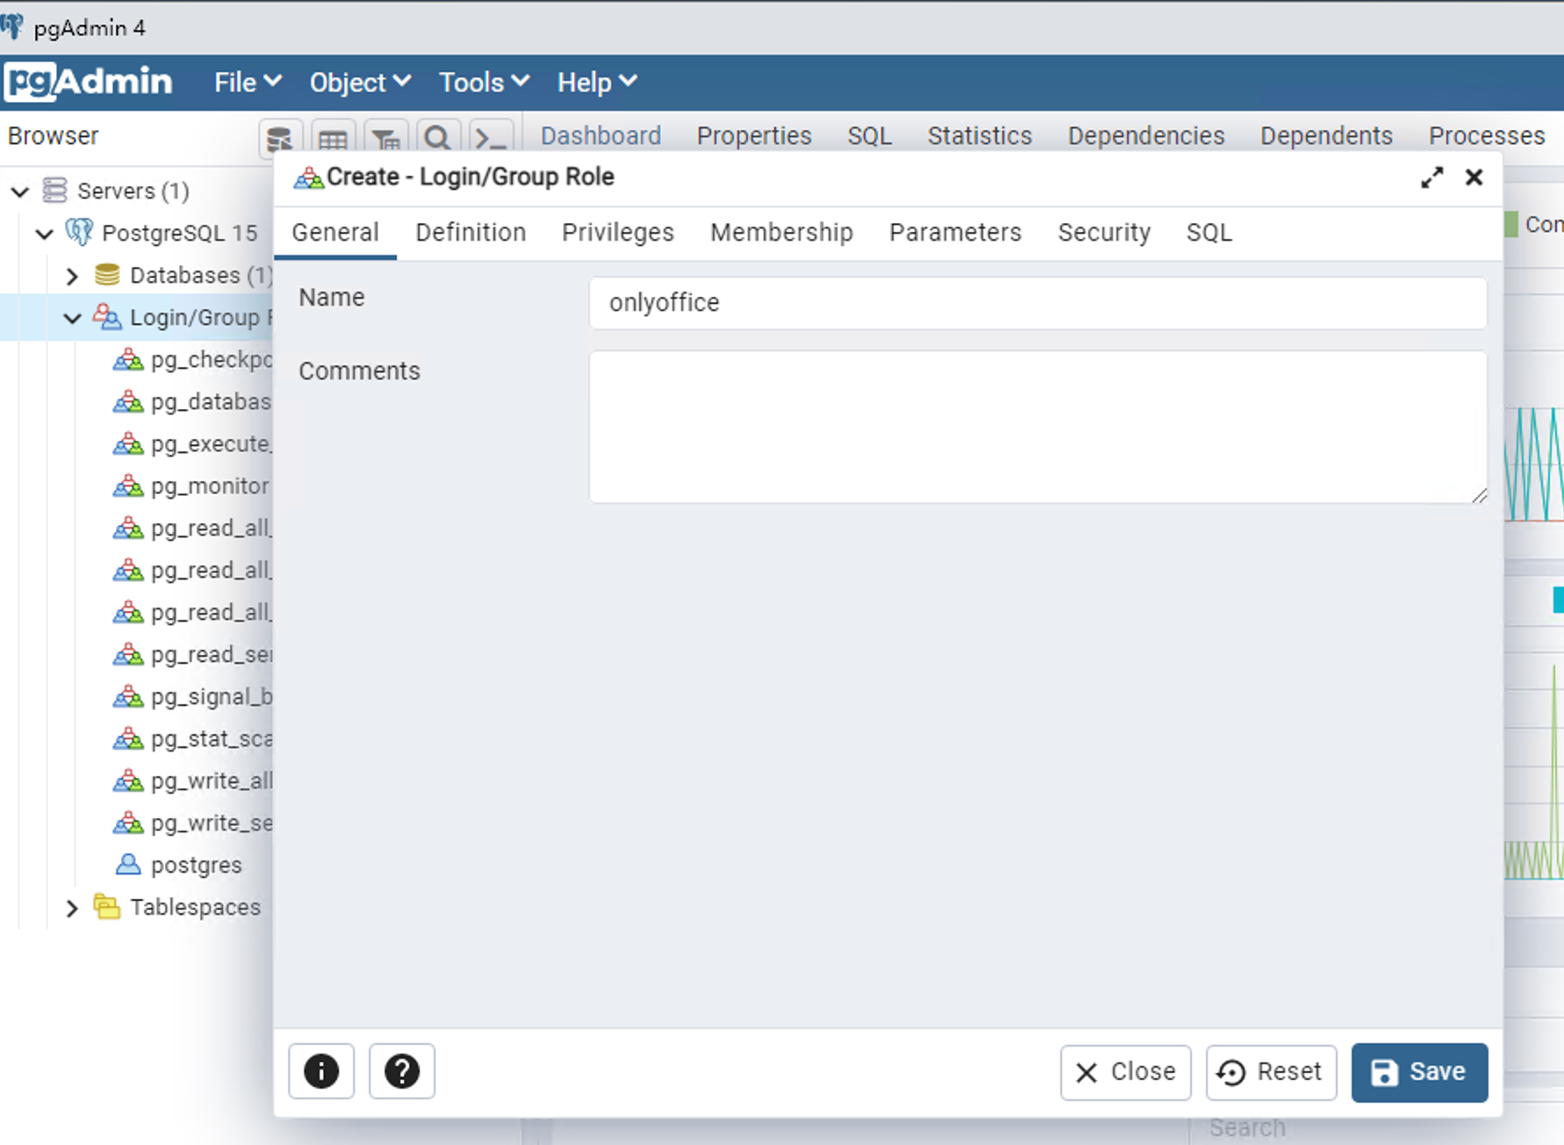
Task: Click the View Data grid toolbar icon
Action: pyautogui.click(x=333, y=139)
